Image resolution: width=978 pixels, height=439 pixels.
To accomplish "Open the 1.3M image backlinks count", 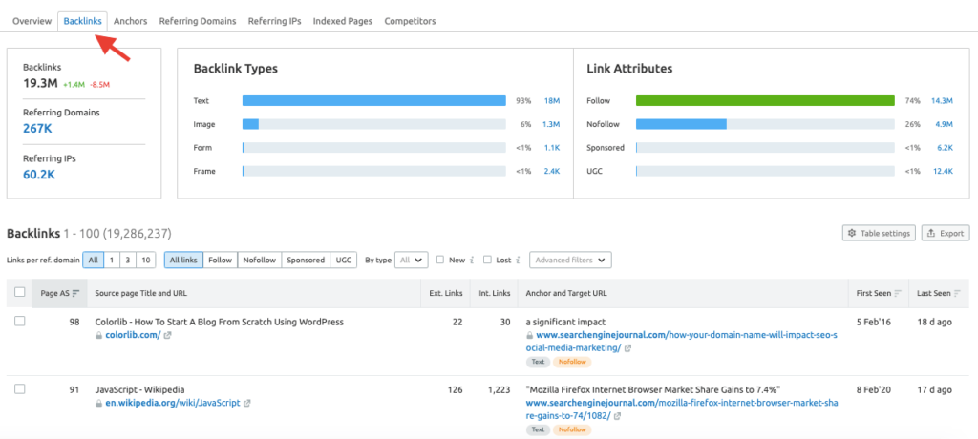I will tap(551, 124).
